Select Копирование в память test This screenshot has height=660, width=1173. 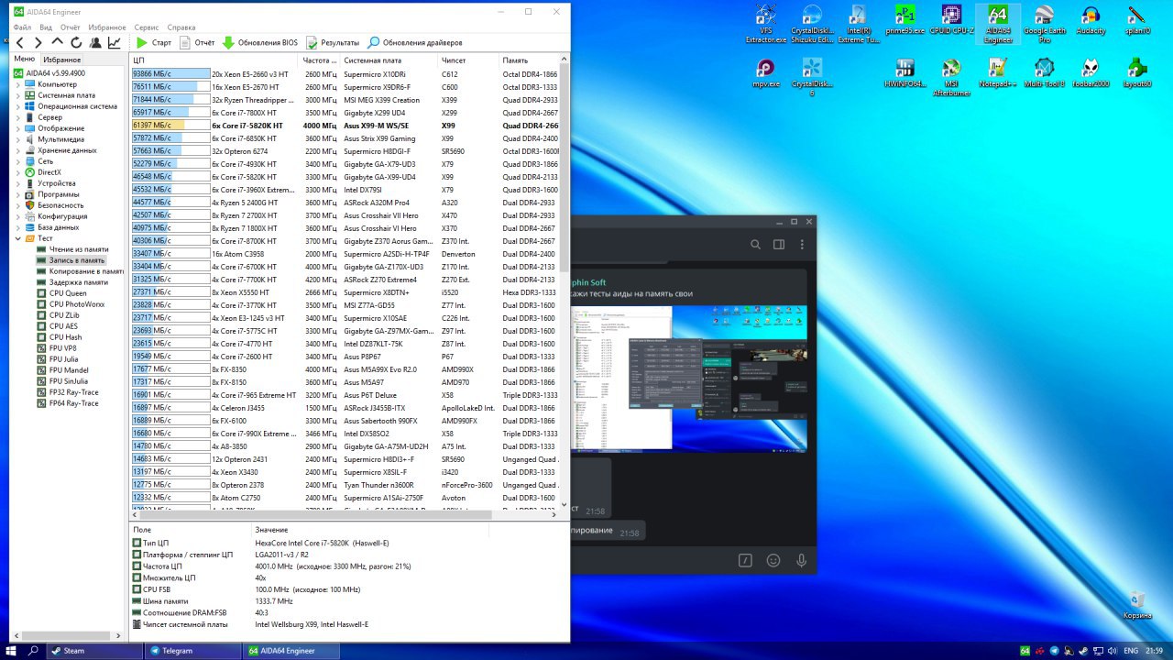[x=86, y=271]
